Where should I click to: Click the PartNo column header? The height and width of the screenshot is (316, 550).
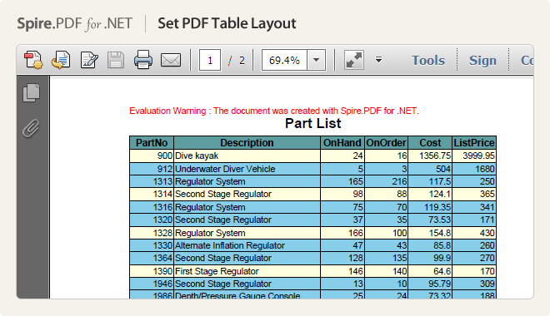(152, 143)
